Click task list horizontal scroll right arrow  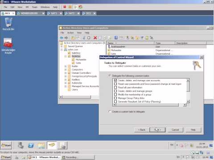pos(185,105)
